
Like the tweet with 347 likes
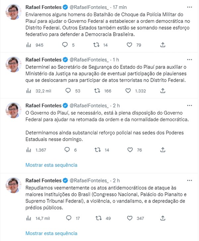130,218
